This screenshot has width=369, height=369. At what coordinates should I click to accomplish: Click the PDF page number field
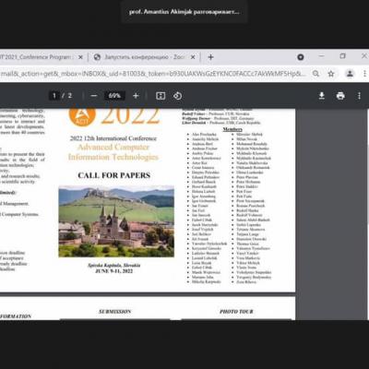[x=54, y=96]
